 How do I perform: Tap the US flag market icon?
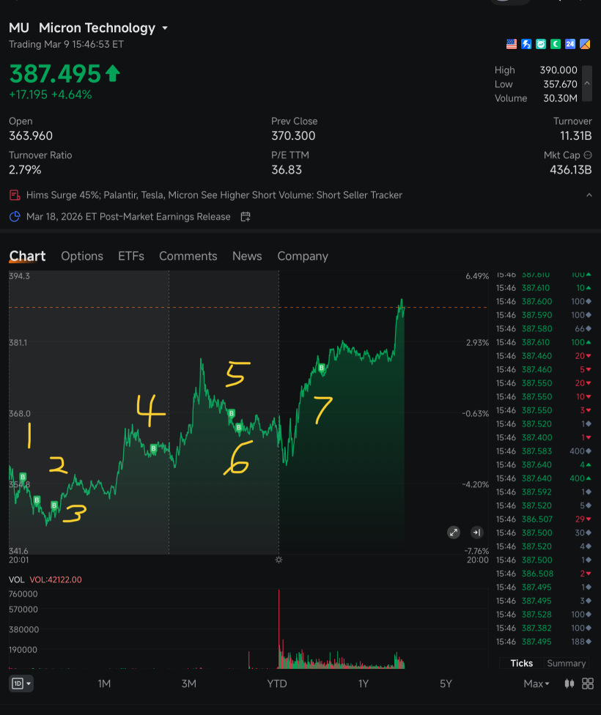coord(512,44)
